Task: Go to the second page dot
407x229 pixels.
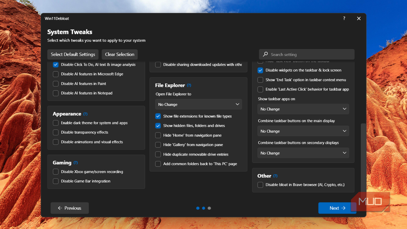Action: pos(203,208)
